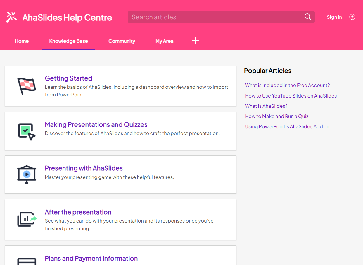Go to the My Area tab
Image resolution: width=363 pixels, height=265 pixels.
point(164,41)
